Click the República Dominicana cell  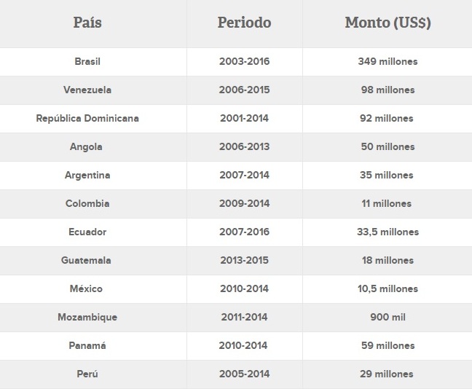pos(87,118)
